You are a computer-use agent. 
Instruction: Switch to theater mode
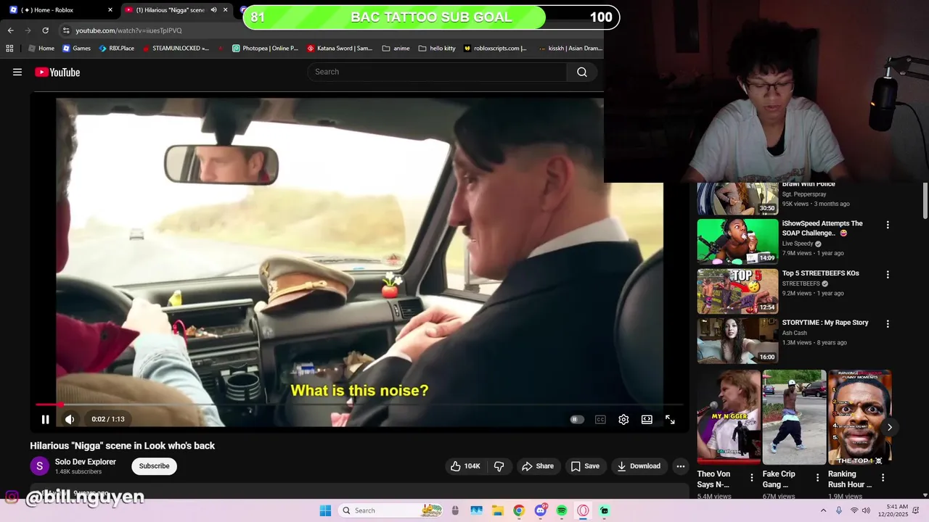647,419
